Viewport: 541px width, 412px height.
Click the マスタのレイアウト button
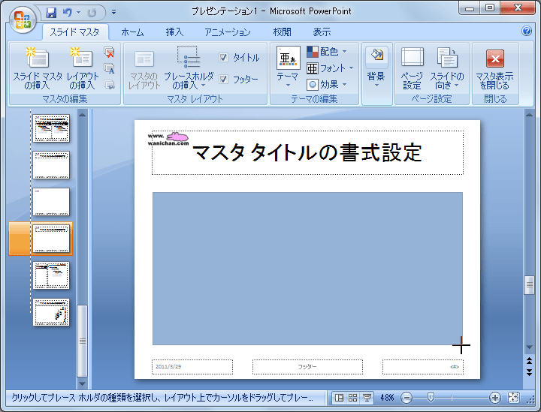[144, 70]
